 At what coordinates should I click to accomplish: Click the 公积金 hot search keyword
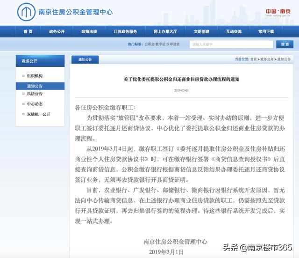click(149, 44)
